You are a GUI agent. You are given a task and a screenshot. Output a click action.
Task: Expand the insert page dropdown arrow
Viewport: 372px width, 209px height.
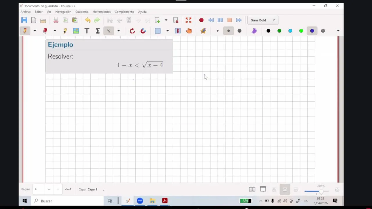pos(166,20)
